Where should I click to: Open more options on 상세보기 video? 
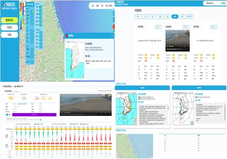click(109, 112)
